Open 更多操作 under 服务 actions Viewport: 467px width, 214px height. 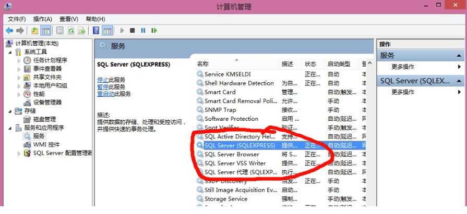click(x=402, y=67)
